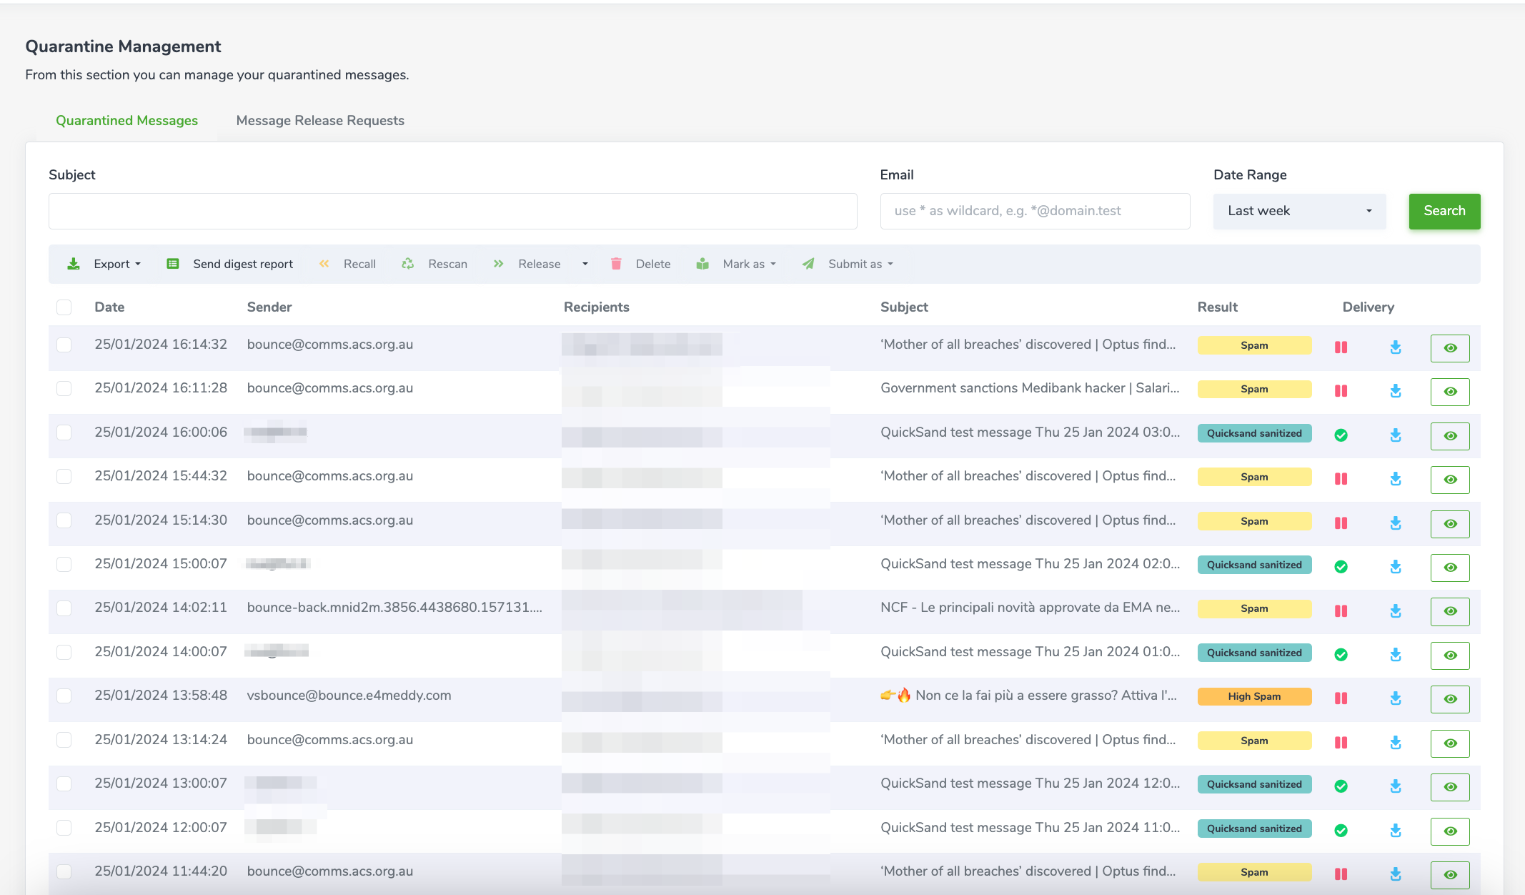Click the Delete trash icon
The width and height of the screenshot is (1525, 895).
[x=616, y=264]
